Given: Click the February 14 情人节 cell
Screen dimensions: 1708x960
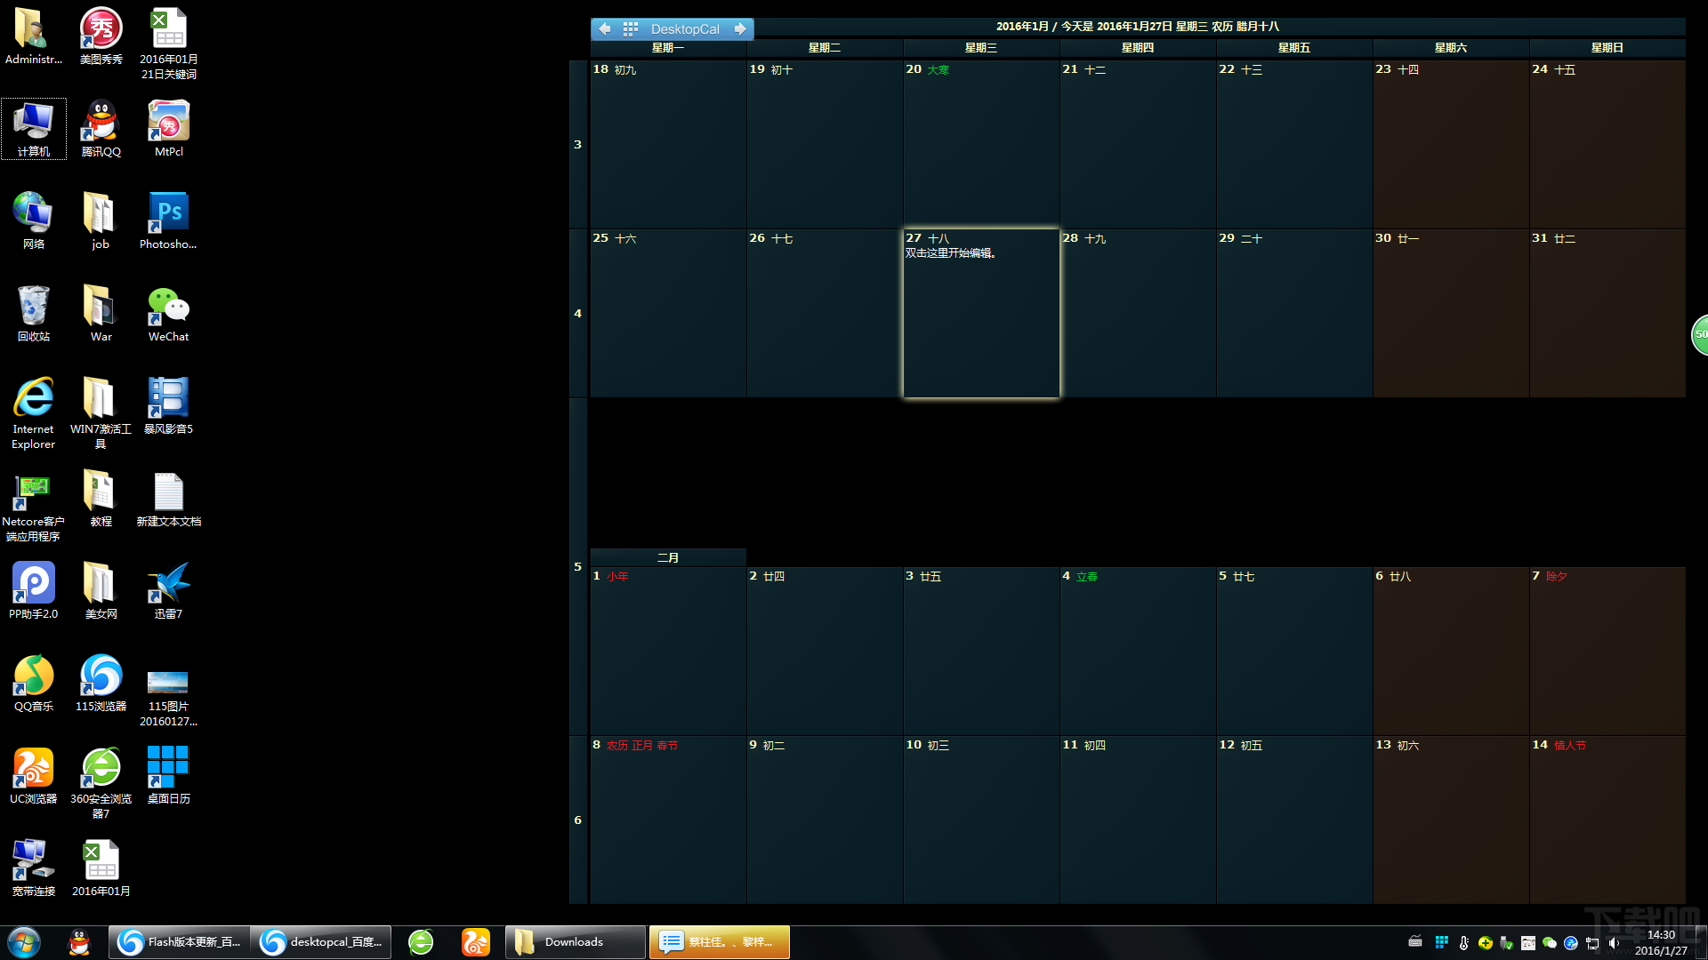Looking at the screenshot, I should 1607,820.
